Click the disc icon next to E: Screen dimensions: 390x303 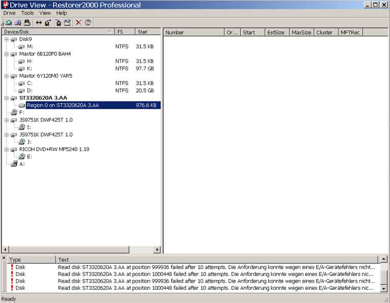[x=22, y=157]
